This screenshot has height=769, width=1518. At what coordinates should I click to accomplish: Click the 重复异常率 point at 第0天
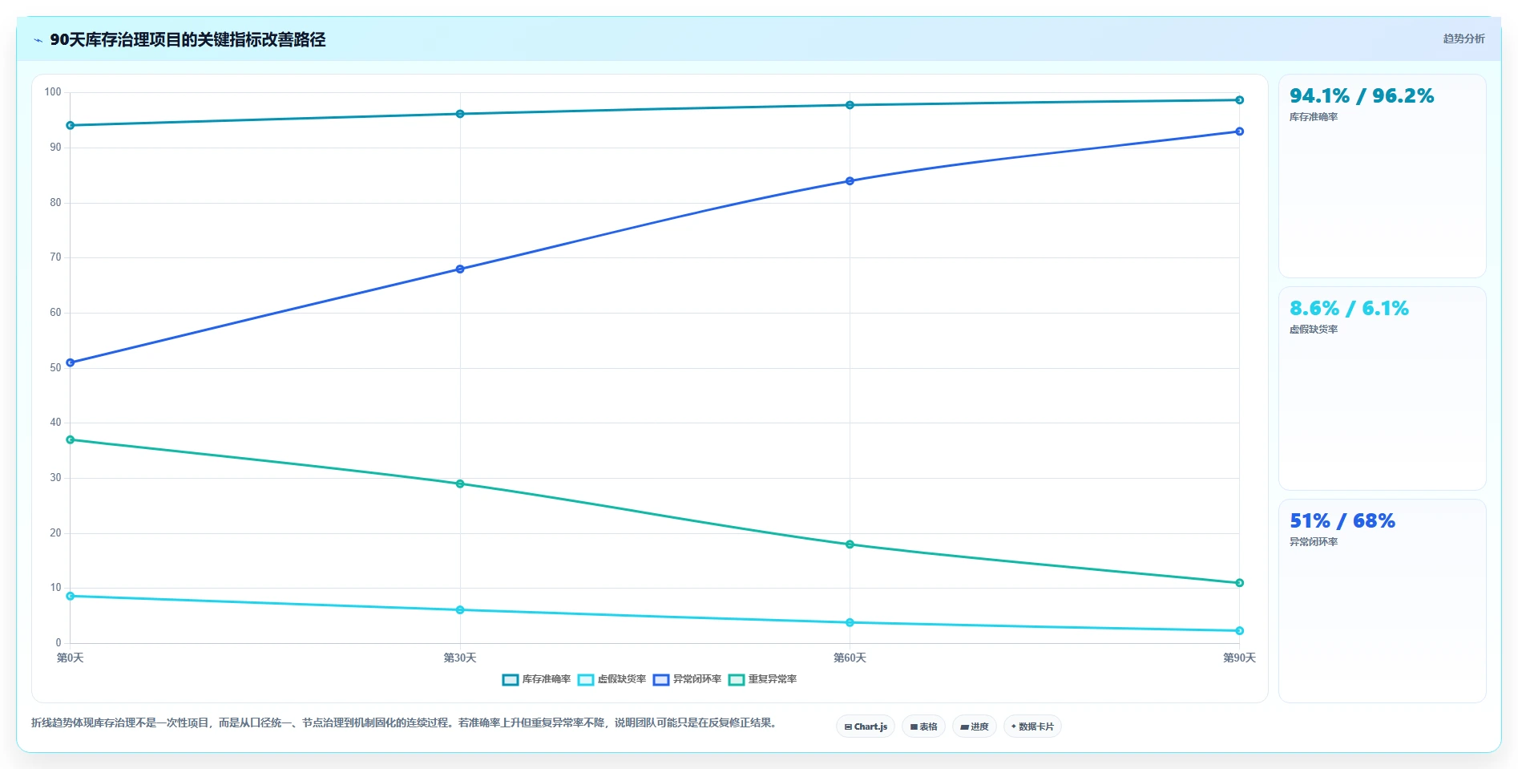(x=71, y=439)
